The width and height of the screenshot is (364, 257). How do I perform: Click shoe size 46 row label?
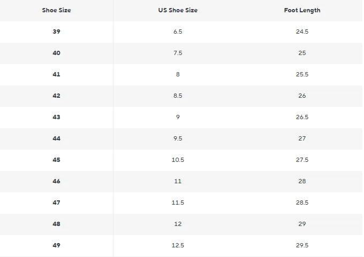pos(57,181)
